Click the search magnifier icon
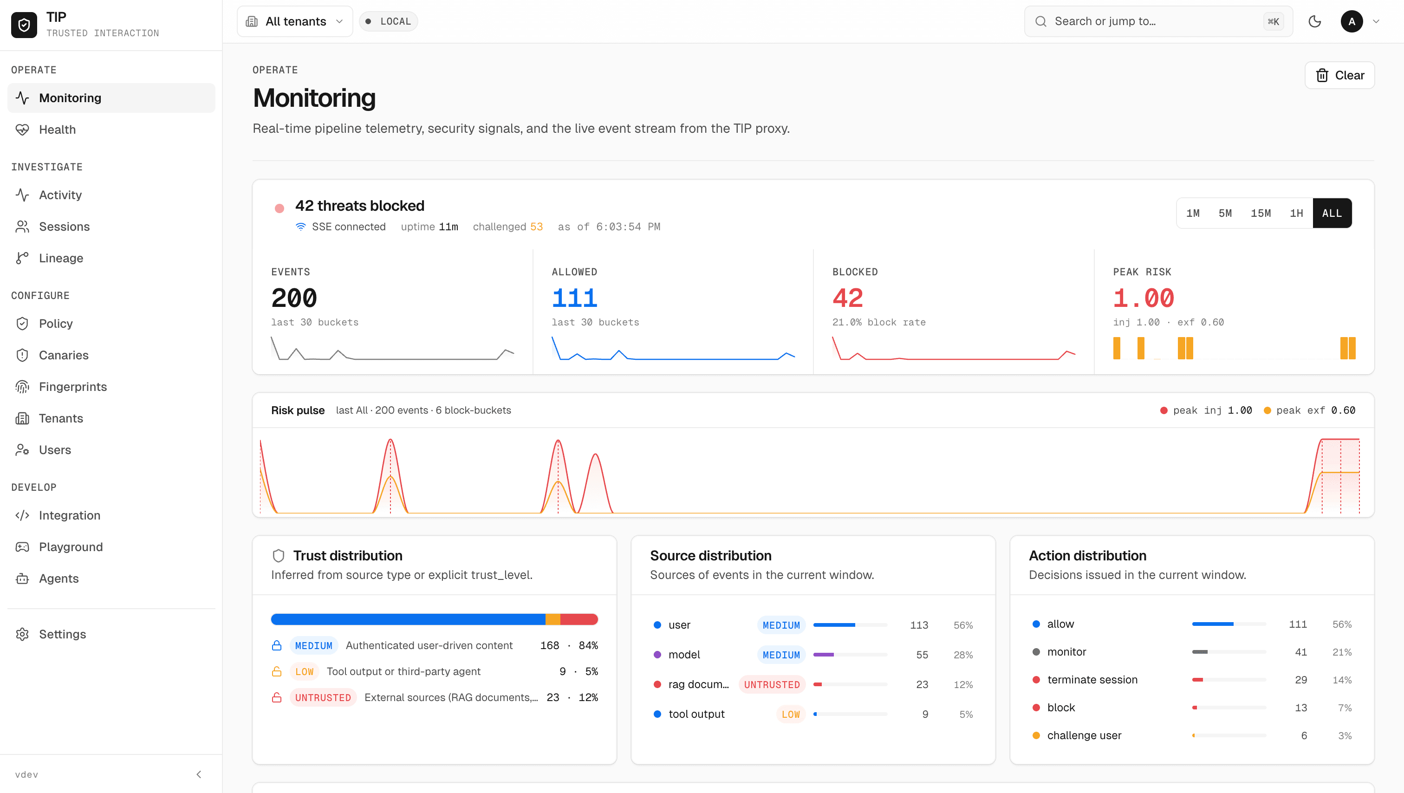The width and height of the screenshot is (1404, 793). click(1040, 21)
